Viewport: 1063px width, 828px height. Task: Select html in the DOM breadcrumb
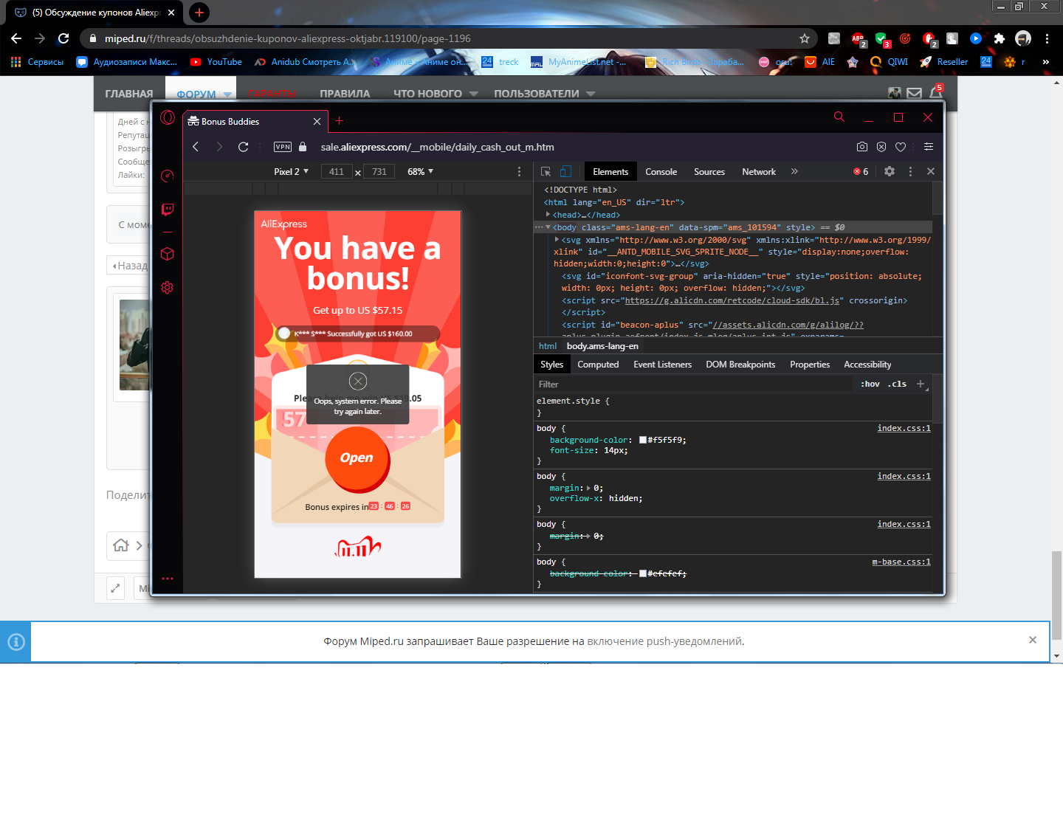click(x=548, y=346)
